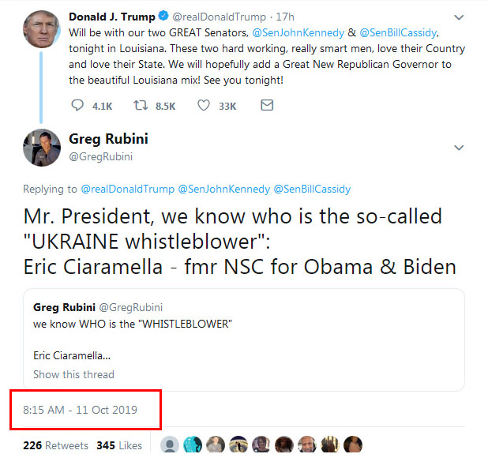The height and width of the screenshot is (454, 488).
Task: Open Greg Rubini's profile picture
Action: point(41,148)
